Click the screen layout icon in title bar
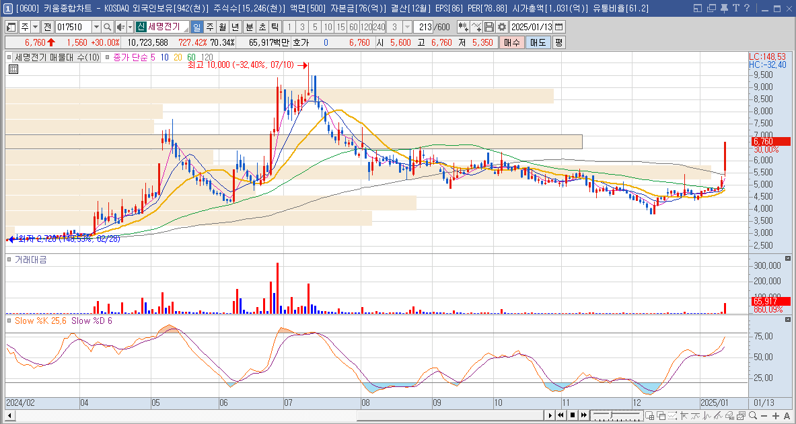 tap(698, 8)
